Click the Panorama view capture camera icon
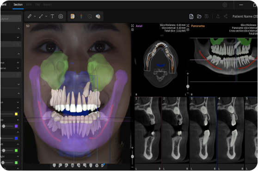258x171 pixels. (x=188, y=30)
